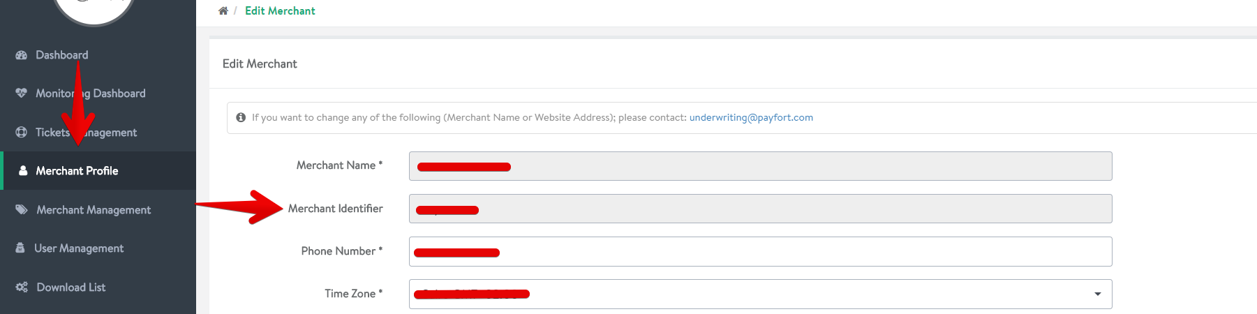The width and height of the screenshot is (1257, 314).
Task: Click the Merchant Identifier field
Action: [760, 209]
